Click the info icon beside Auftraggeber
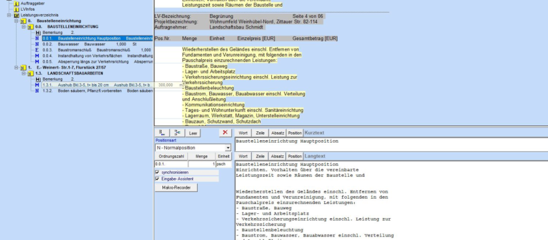This screenshot has height=240, width=548. click(17, 3)
